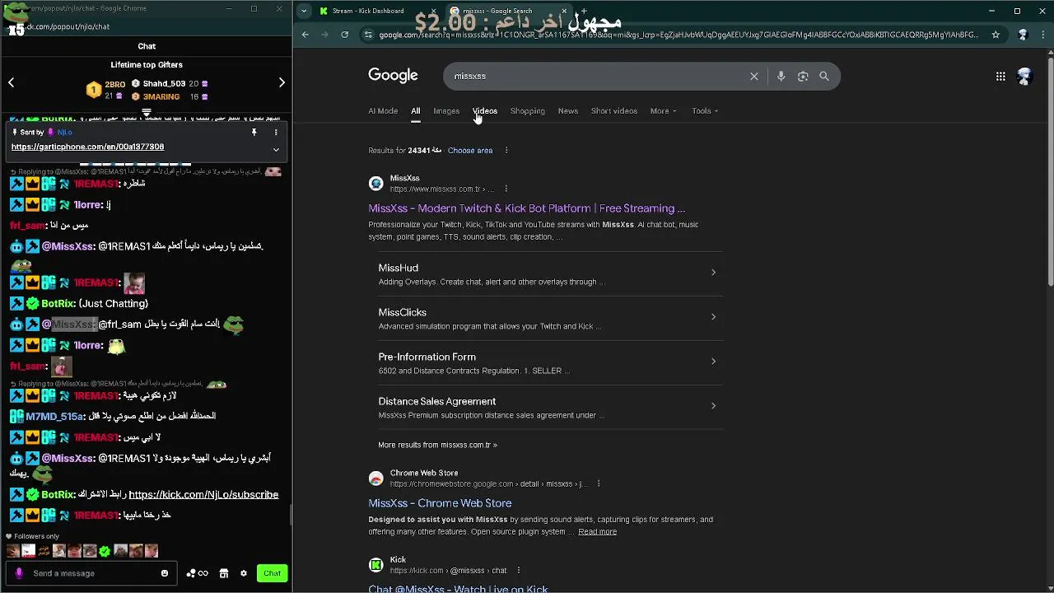
Task: Open Google account avatar
Action: (x=1024, y=76)
